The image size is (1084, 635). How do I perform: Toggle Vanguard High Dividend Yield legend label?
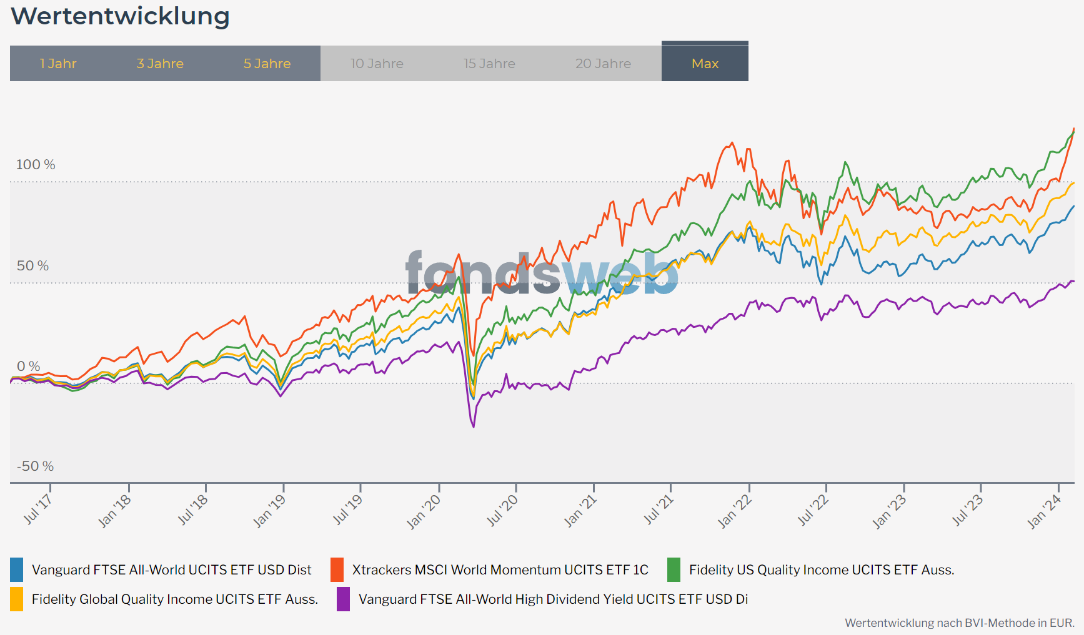pos(553,599)
